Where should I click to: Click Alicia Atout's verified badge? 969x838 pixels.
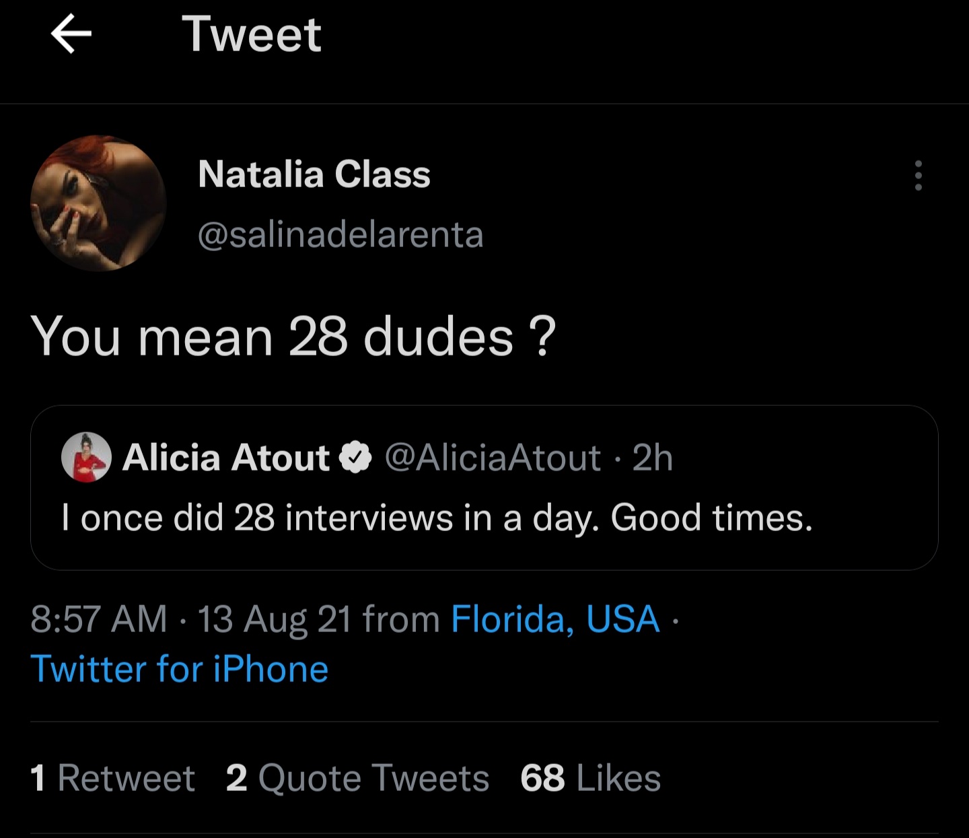355,458
